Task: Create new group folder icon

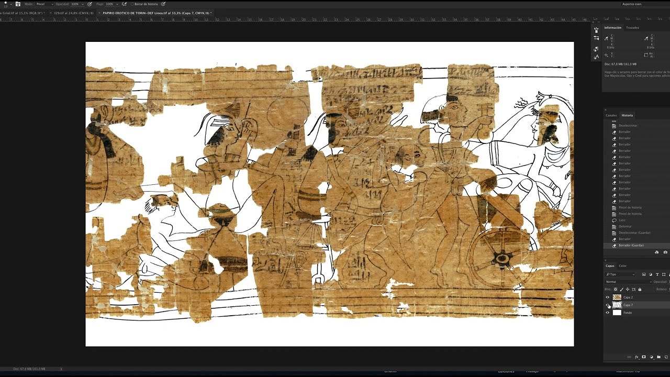Action: tap(658, 357)
